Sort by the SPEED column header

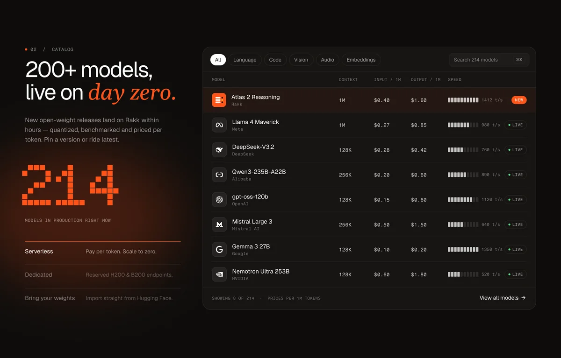coord(455,80)
